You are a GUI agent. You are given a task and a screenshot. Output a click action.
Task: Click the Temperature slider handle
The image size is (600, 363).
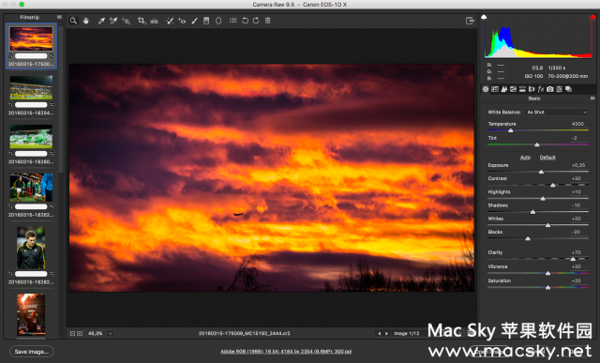[x=510, y=130]
